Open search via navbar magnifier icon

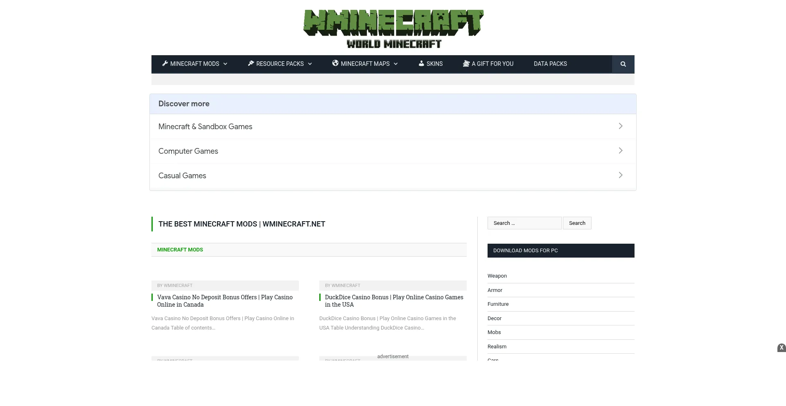click(x=623, y=64)
